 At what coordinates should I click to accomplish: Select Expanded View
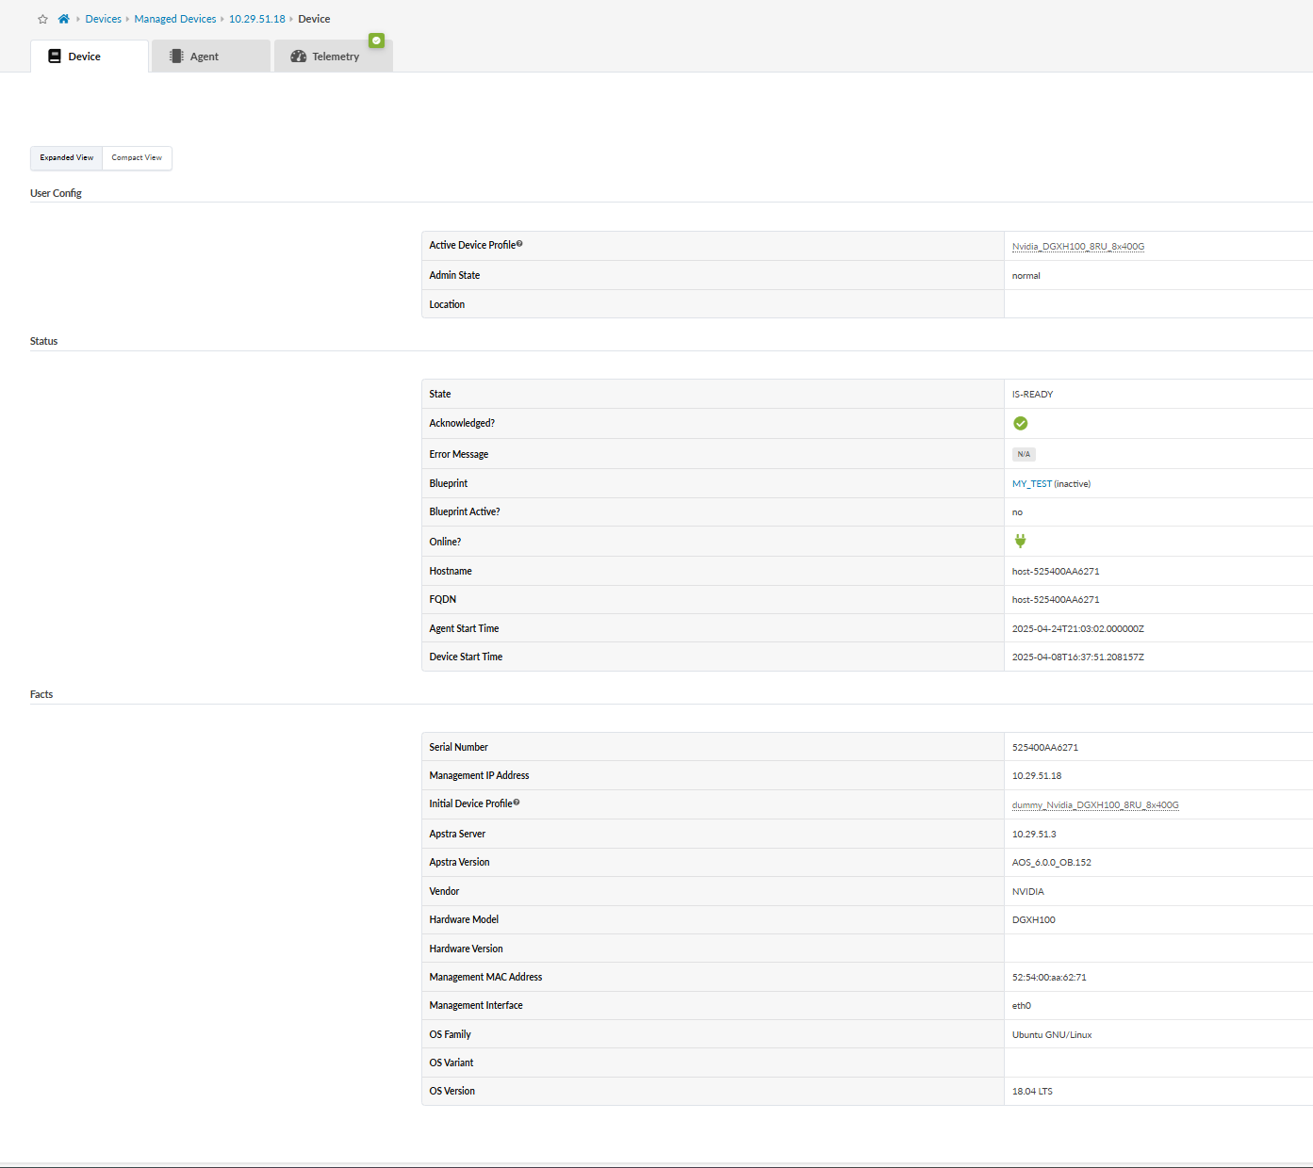click(67, 158)
